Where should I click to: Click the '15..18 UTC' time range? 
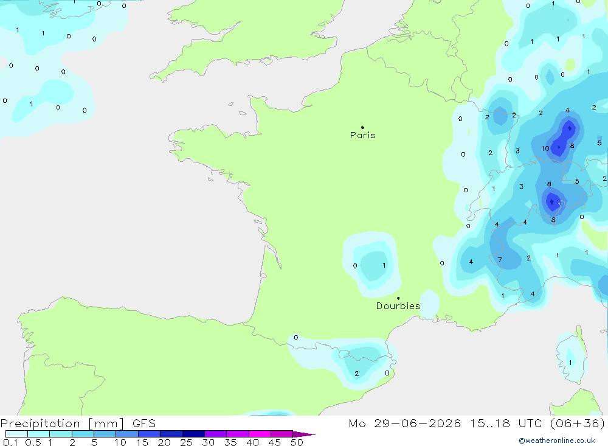click(x=506, y=423)
